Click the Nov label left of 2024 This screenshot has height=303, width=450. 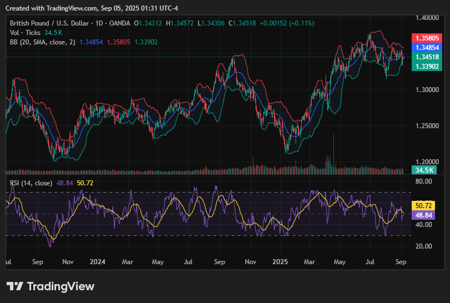[x=68, y=262]
